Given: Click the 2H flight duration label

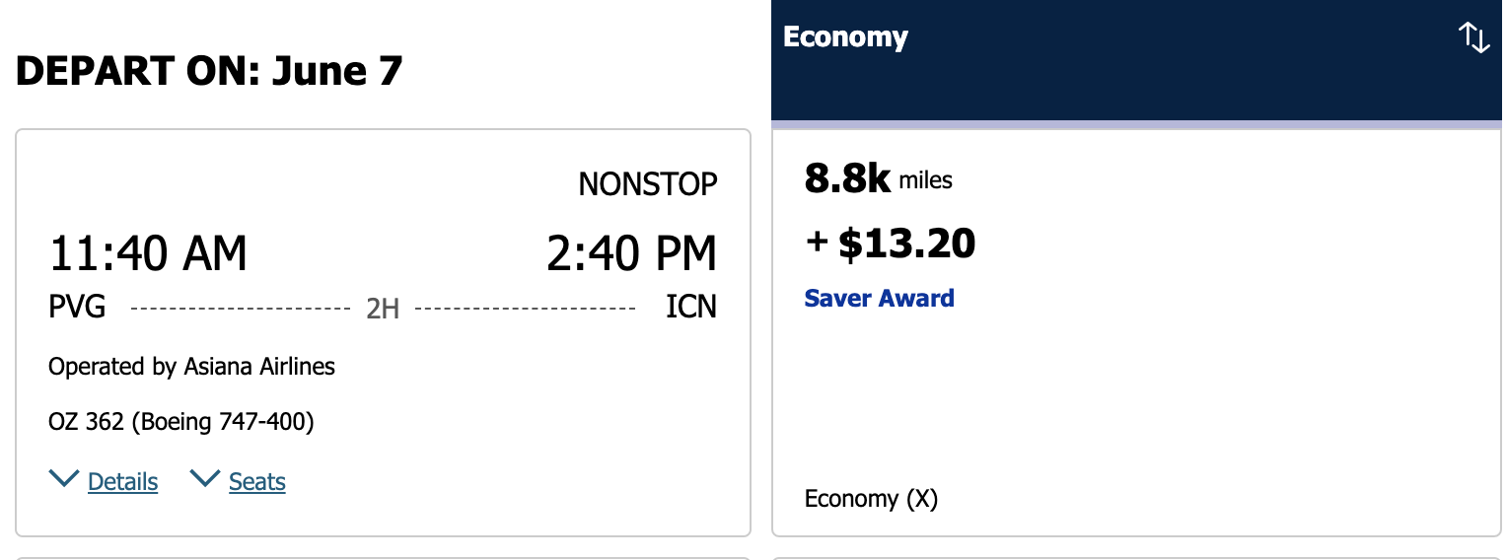Looking at the screenshot, I should click(x=383, y=310).
